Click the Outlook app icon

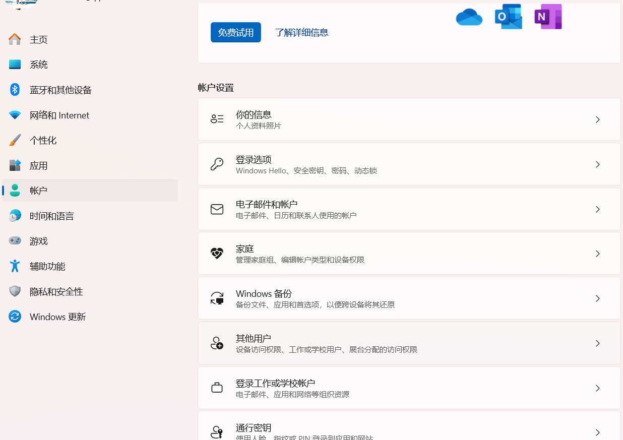tap(509, 17)
